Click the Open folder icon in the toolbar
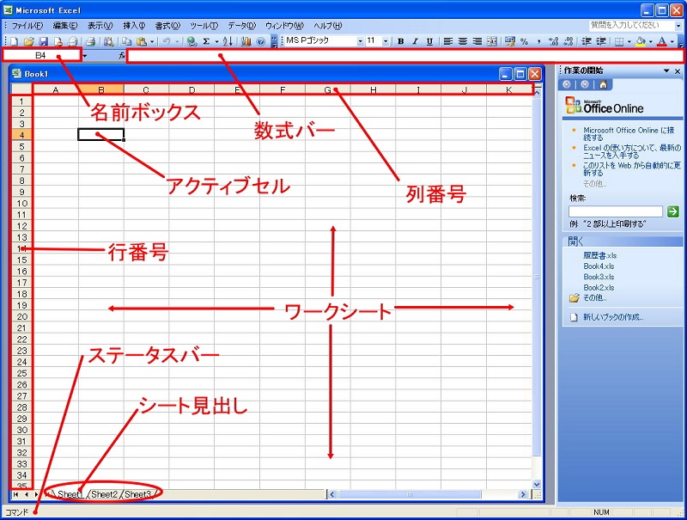This screenshot has height=520, width=687. coord(29,41)
